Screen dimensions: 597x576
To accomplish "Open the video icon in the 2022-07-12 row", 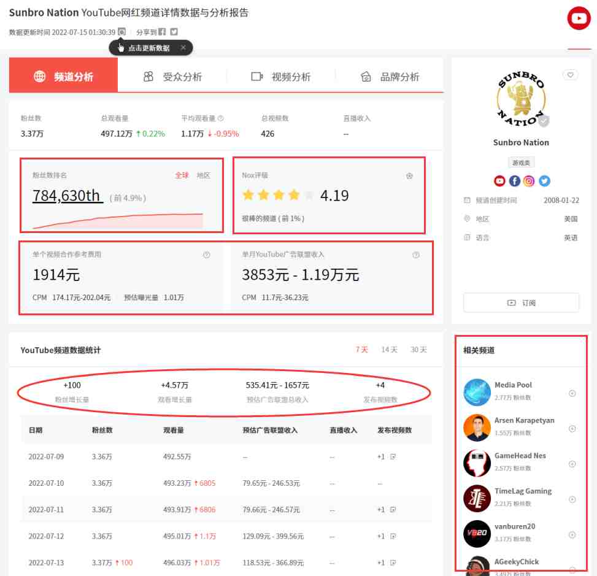I will point(393,536).
